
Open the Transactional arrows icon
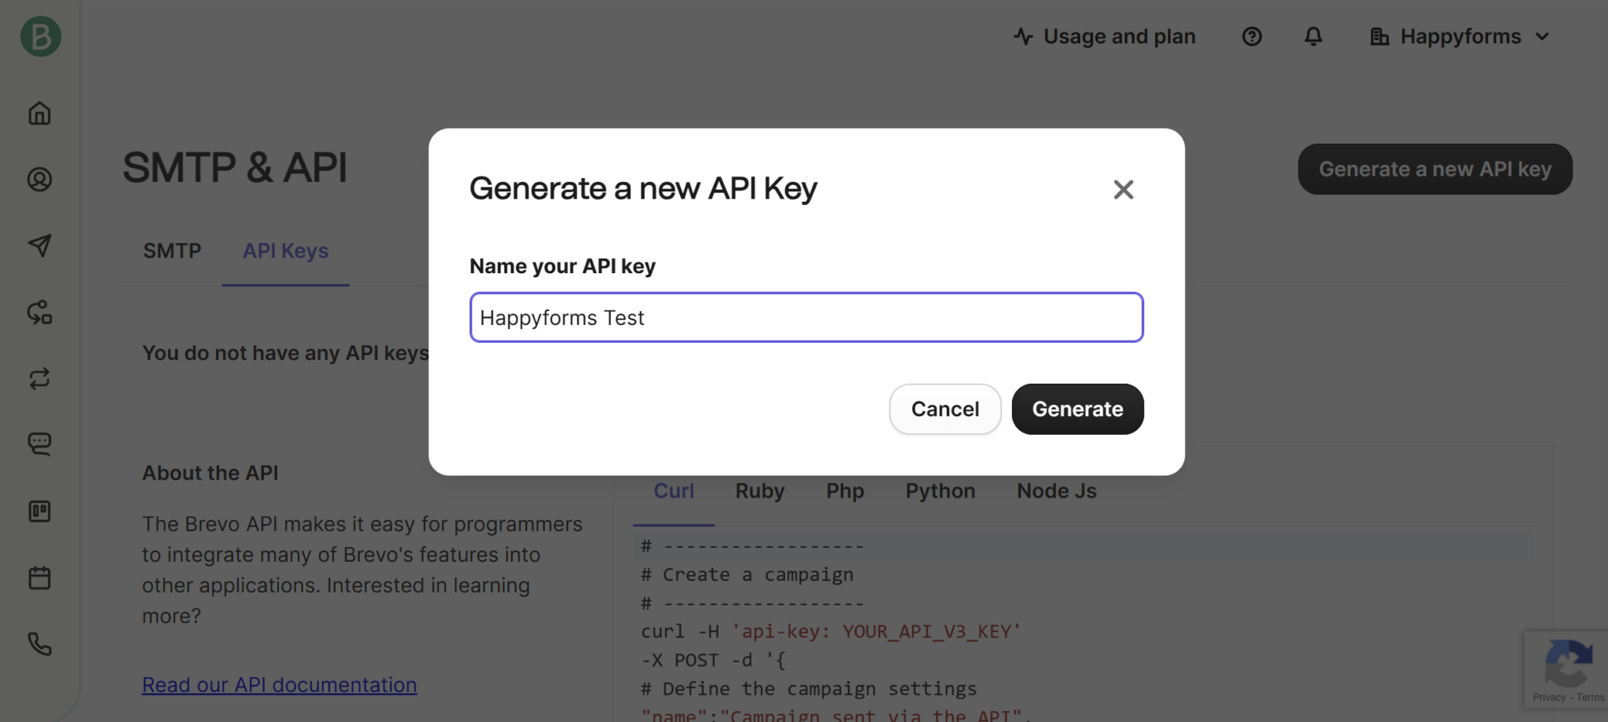[x=40, y=379]
